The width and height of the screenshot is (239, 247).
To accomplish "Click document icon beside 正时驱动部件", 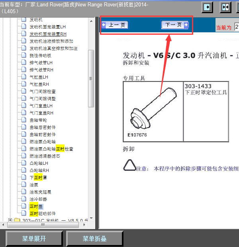I will (x=24, y=213).
